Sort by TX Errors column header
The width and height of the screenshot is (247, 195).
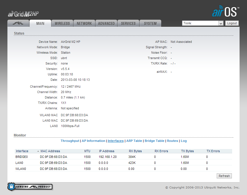[x=213, y=151]
